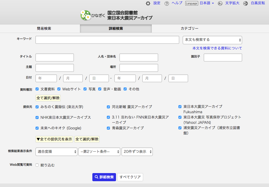Click the 人名・団体名 input field
Screen dimensions: 269x187
(x=139, y=58)
